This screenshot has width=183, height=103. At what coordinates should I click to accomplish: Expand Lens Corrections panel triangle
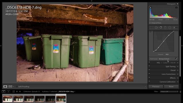pyautogui.click(x=178, y=74)
